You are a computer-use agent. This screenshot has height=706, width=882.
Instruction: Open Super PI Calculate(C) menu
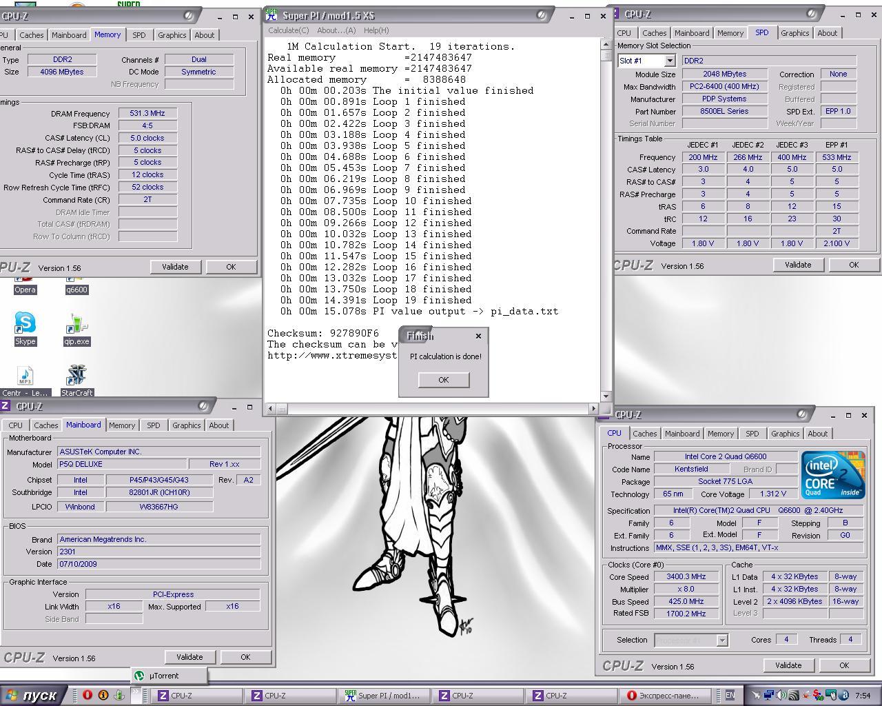288,30
